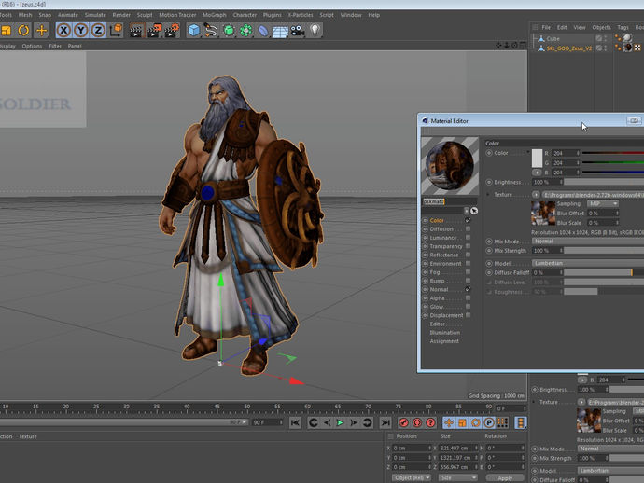Viewport: 644px width, 483px height.
Task: Open Edit Render Settings gear clapperboard
Action: pos(172,31)
